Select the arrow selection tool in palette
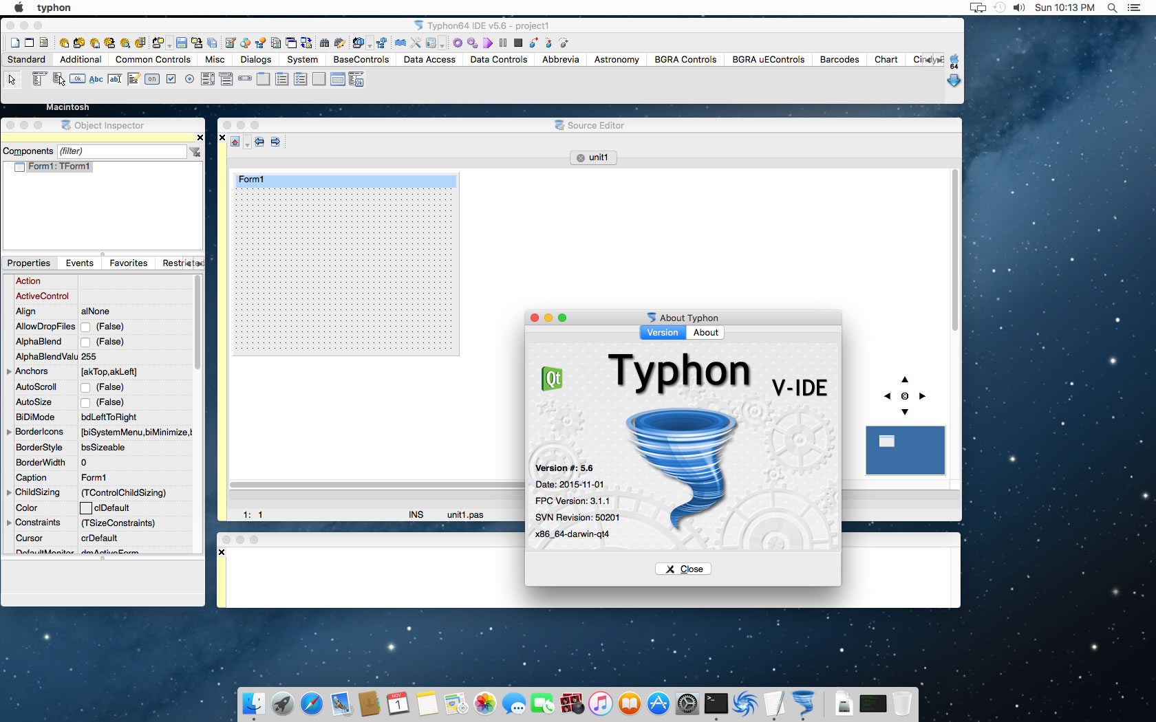This screenshot has width=1156, height=722. tap(12, 80)
